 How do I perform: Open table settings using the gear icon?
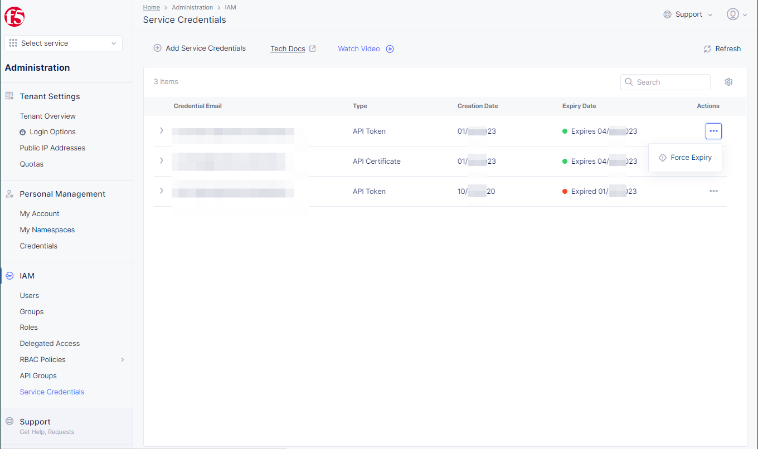[728, 82]
